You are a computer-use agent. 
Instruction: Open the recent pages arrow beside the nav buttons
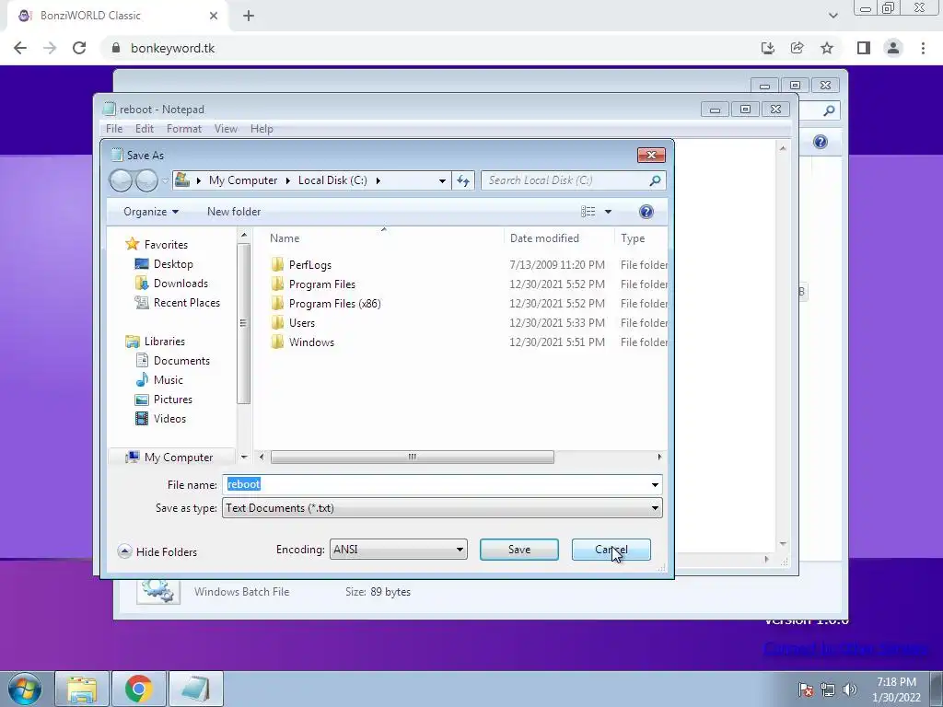[166, 180]
